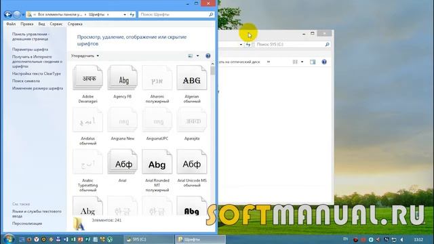Click the font list scrollbar thumb

pos(212,70)
